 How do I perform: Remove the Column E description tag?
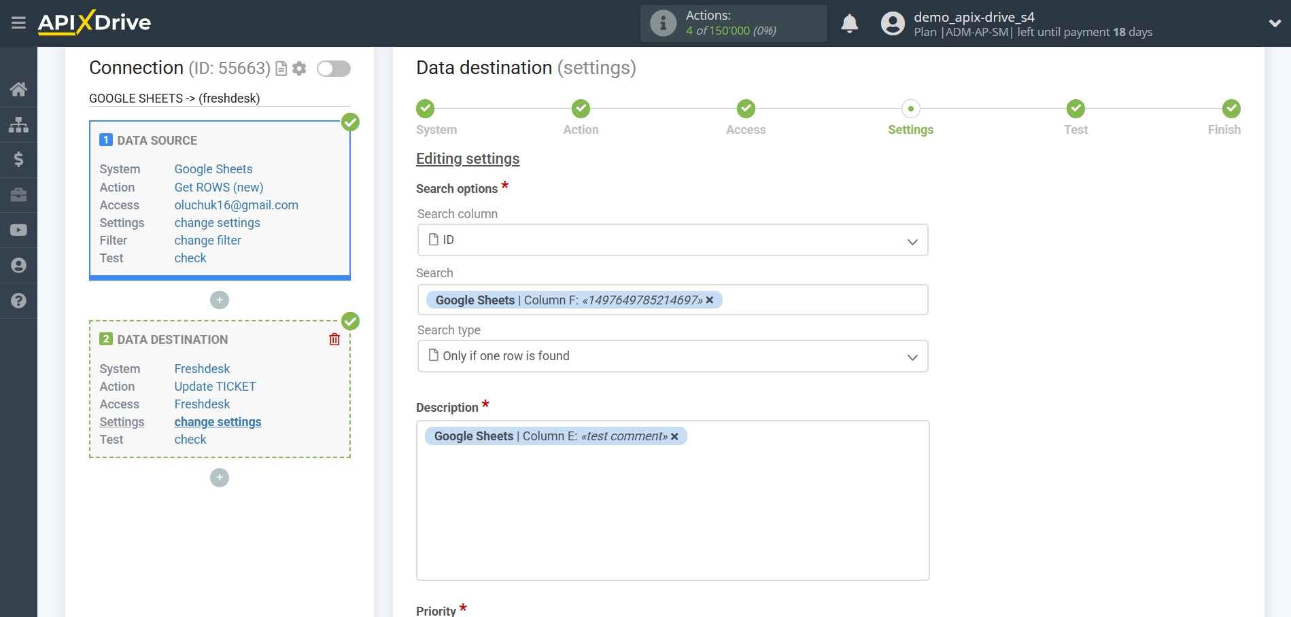point(674,436)
